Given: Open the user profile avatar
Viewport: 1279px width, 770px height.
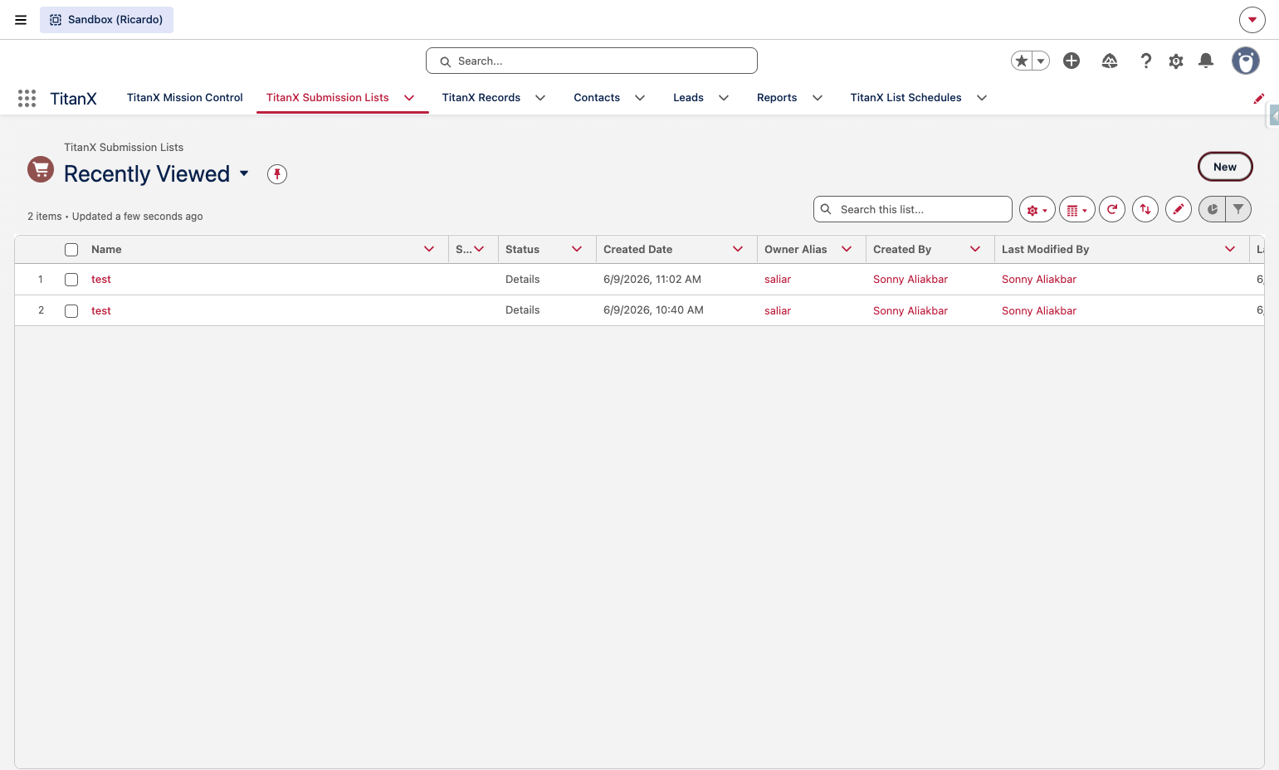Looking at the screenshot, I should coord(1245,61).
